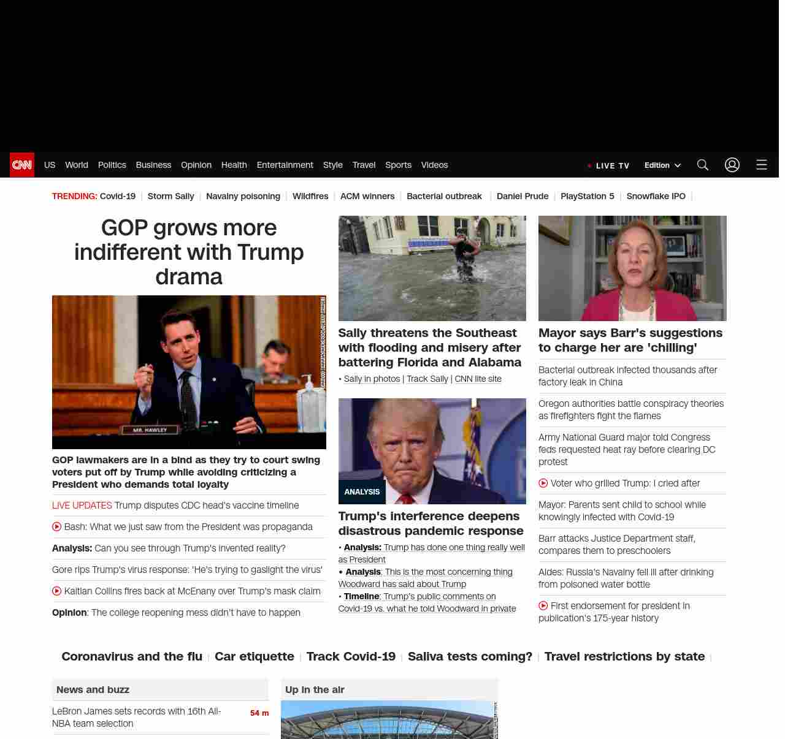The height and width of the screenshot is (739, 785).
Task: Go to the Health menu item
Action: pos(234,165)
